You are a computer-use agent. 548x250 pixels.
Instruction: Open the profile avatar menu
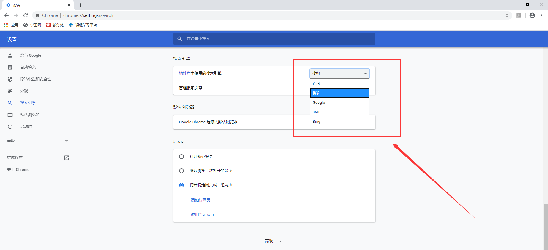pos(532,15)
